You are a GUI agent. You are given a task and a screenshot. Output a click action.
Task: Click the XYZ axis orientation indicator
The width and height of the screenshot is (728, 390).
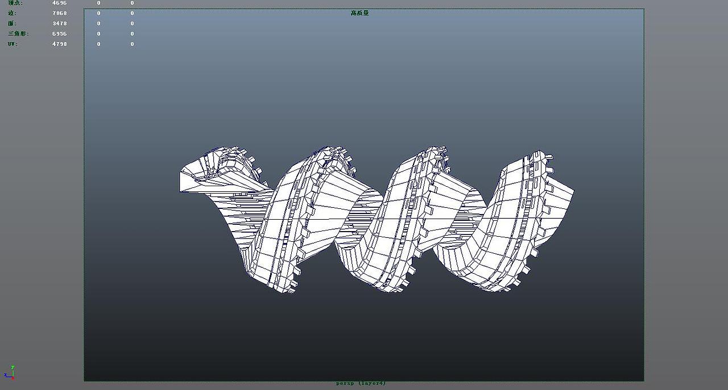(x=9, y=372)
